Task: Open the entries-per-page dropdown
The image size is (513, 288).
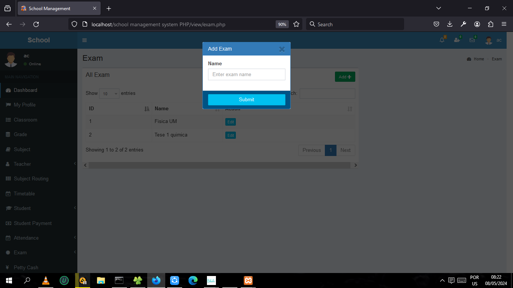Action: click(109, 93)
